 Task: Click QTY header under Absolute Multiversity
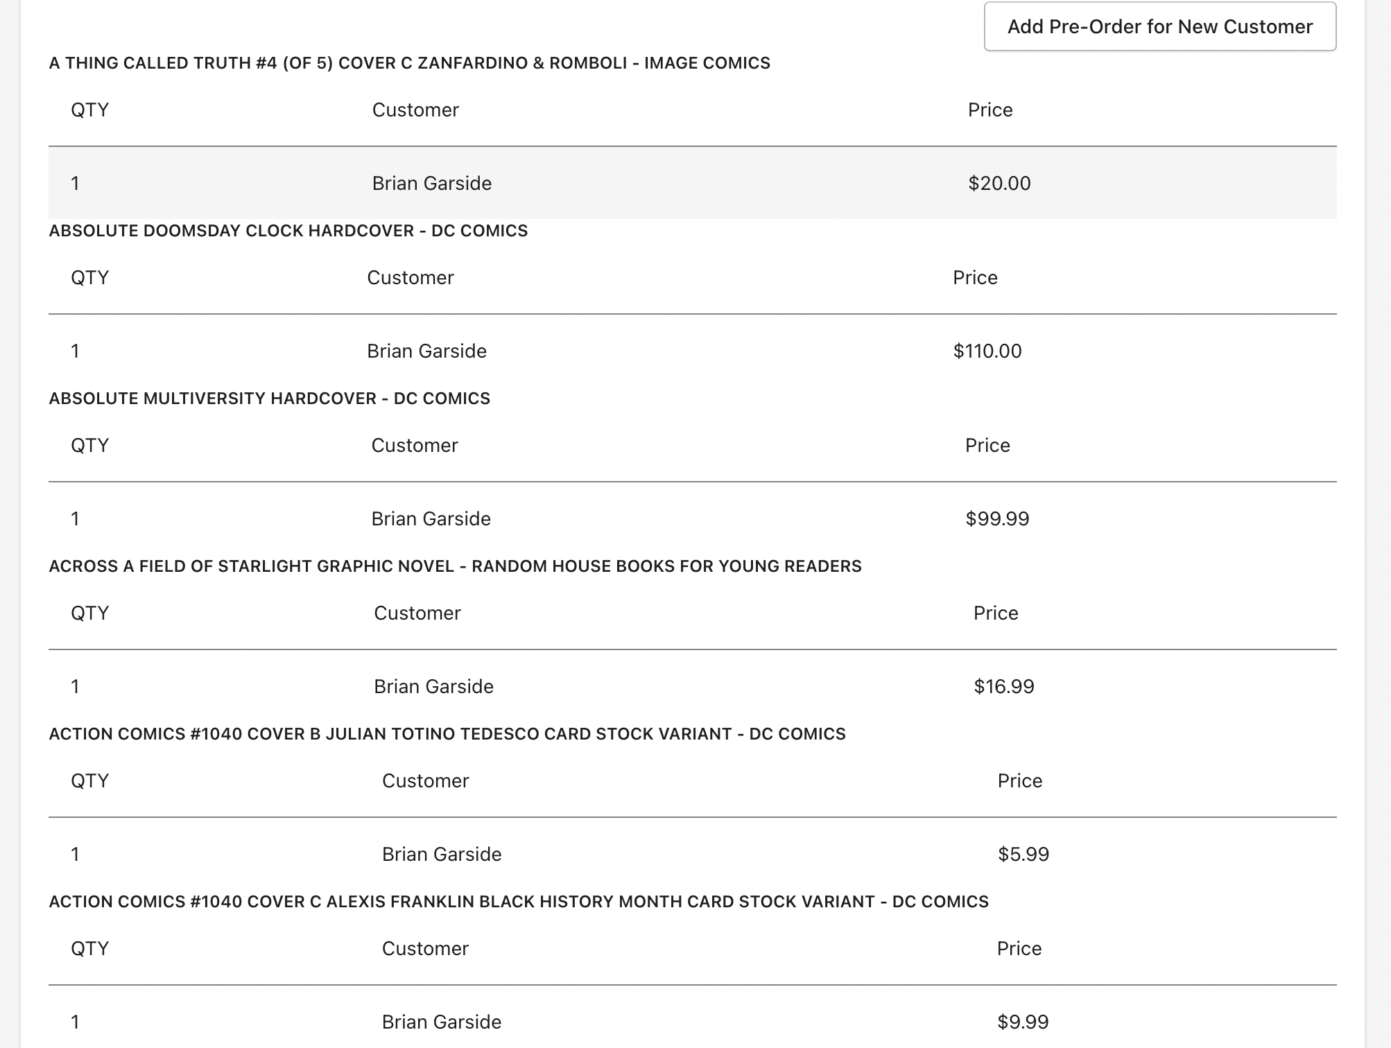tap(90, 446)
